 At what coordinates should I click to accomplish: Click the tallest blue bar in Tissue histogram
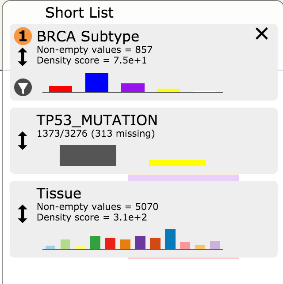tap(170, 239)
